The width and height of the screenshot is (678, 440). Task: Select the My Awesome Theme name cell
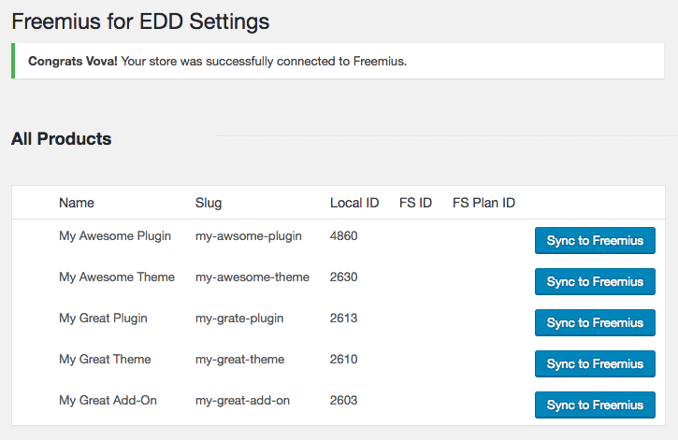click(x=117, y=277)
